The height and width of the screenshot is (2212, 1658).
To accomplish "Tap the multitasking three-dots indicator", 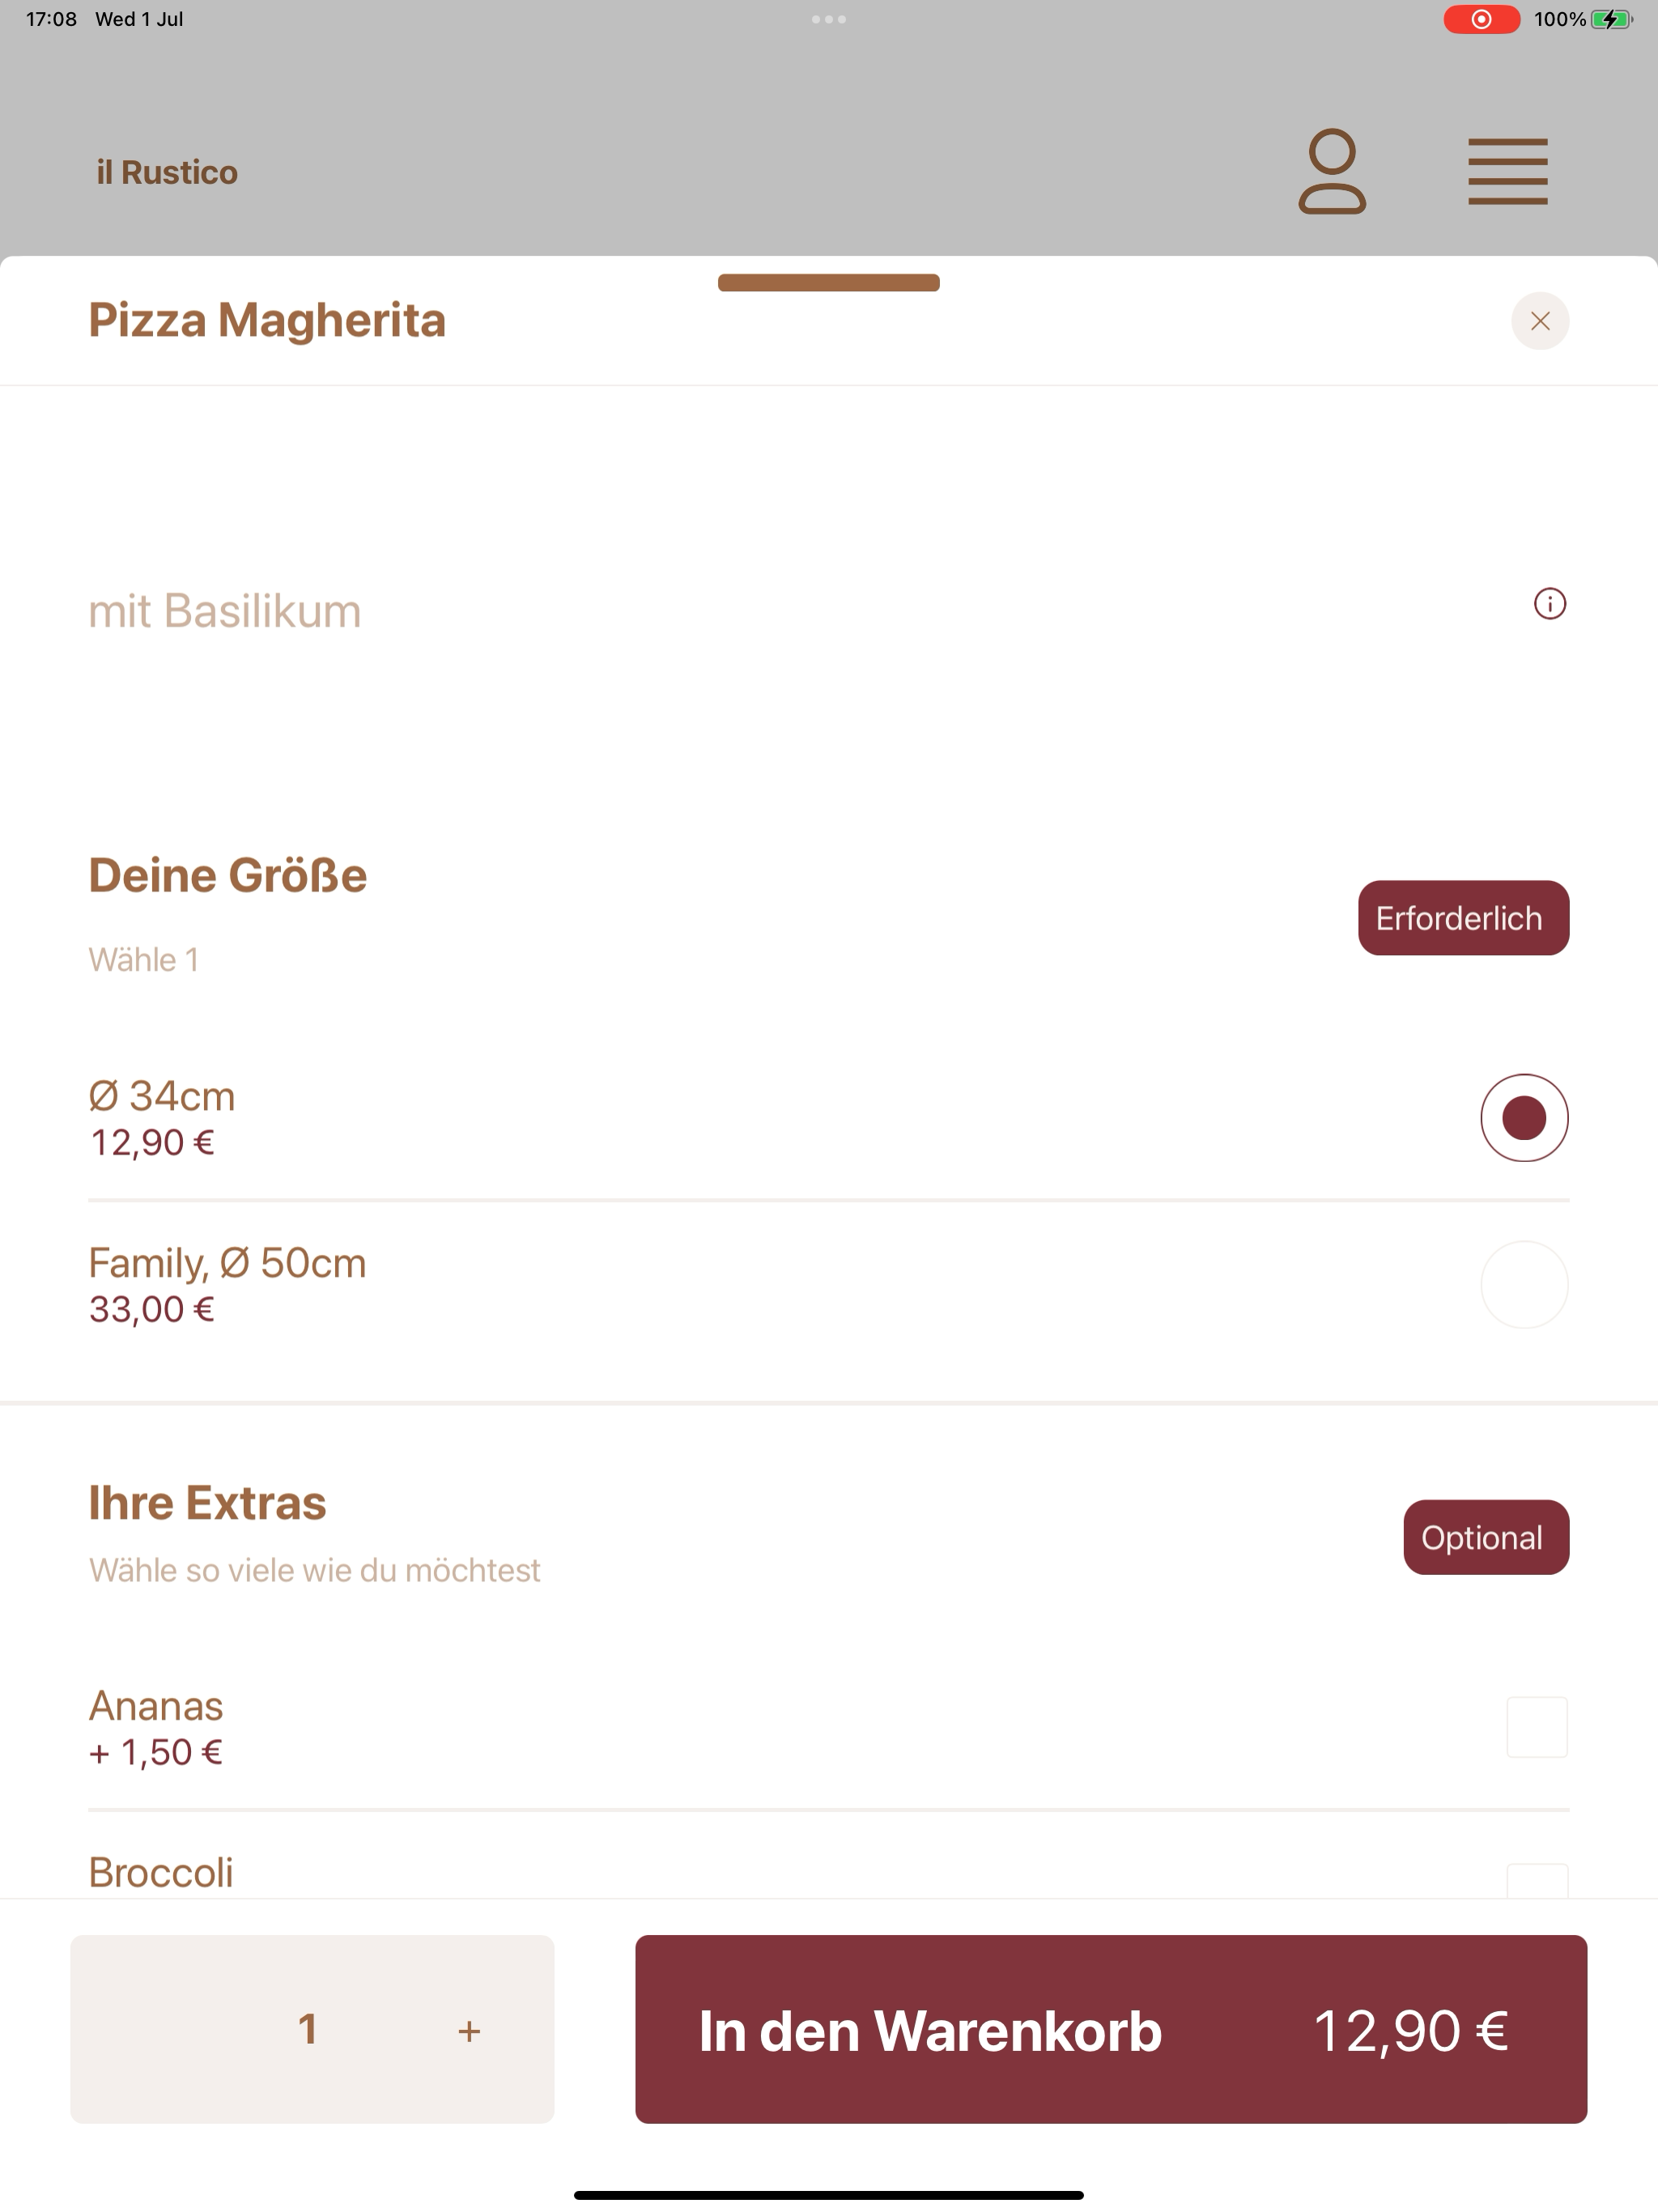I will click(829, 19).
